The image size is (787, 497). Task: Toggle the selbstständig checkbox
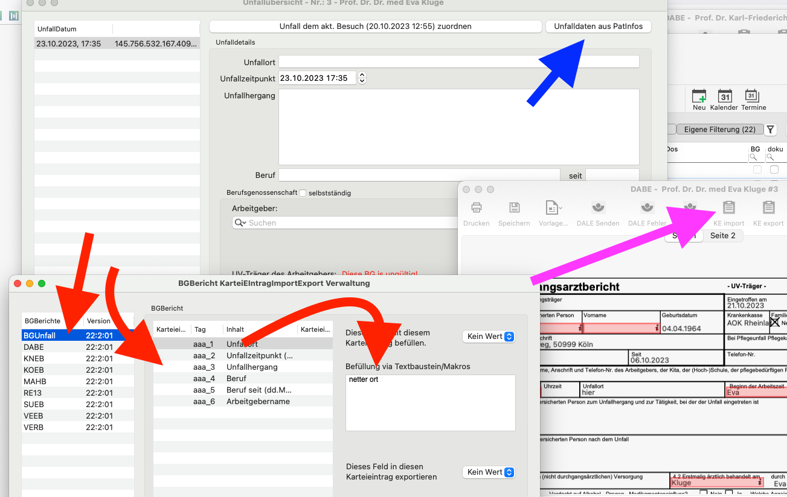[303, 193]
